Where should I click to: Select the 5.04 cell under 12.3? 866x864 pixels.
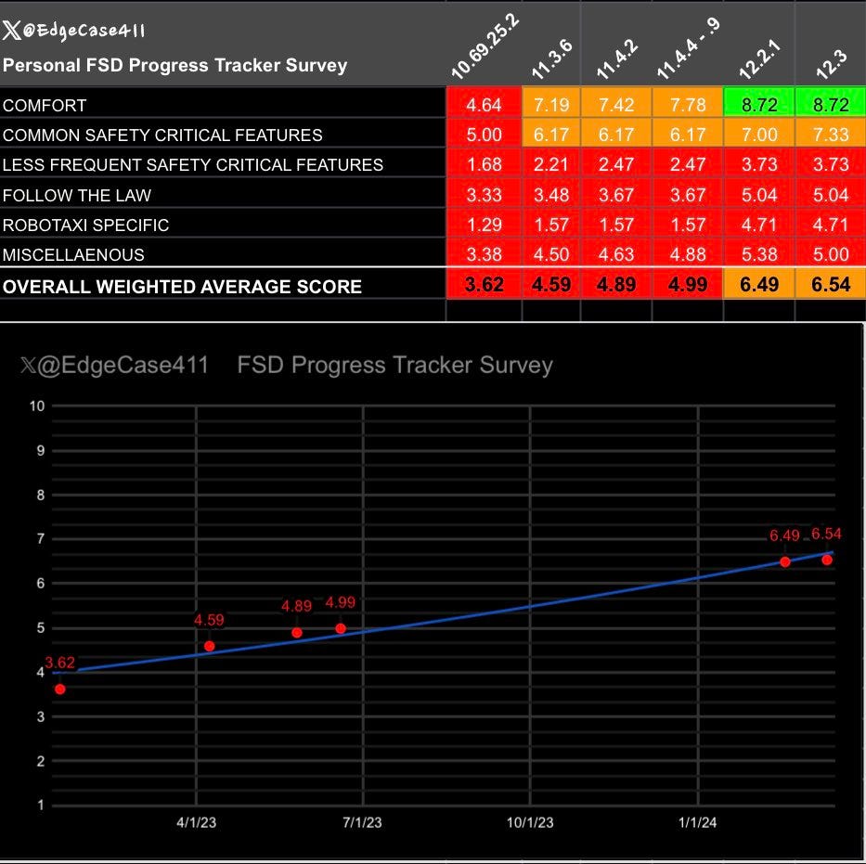click(x=831, y=194)
